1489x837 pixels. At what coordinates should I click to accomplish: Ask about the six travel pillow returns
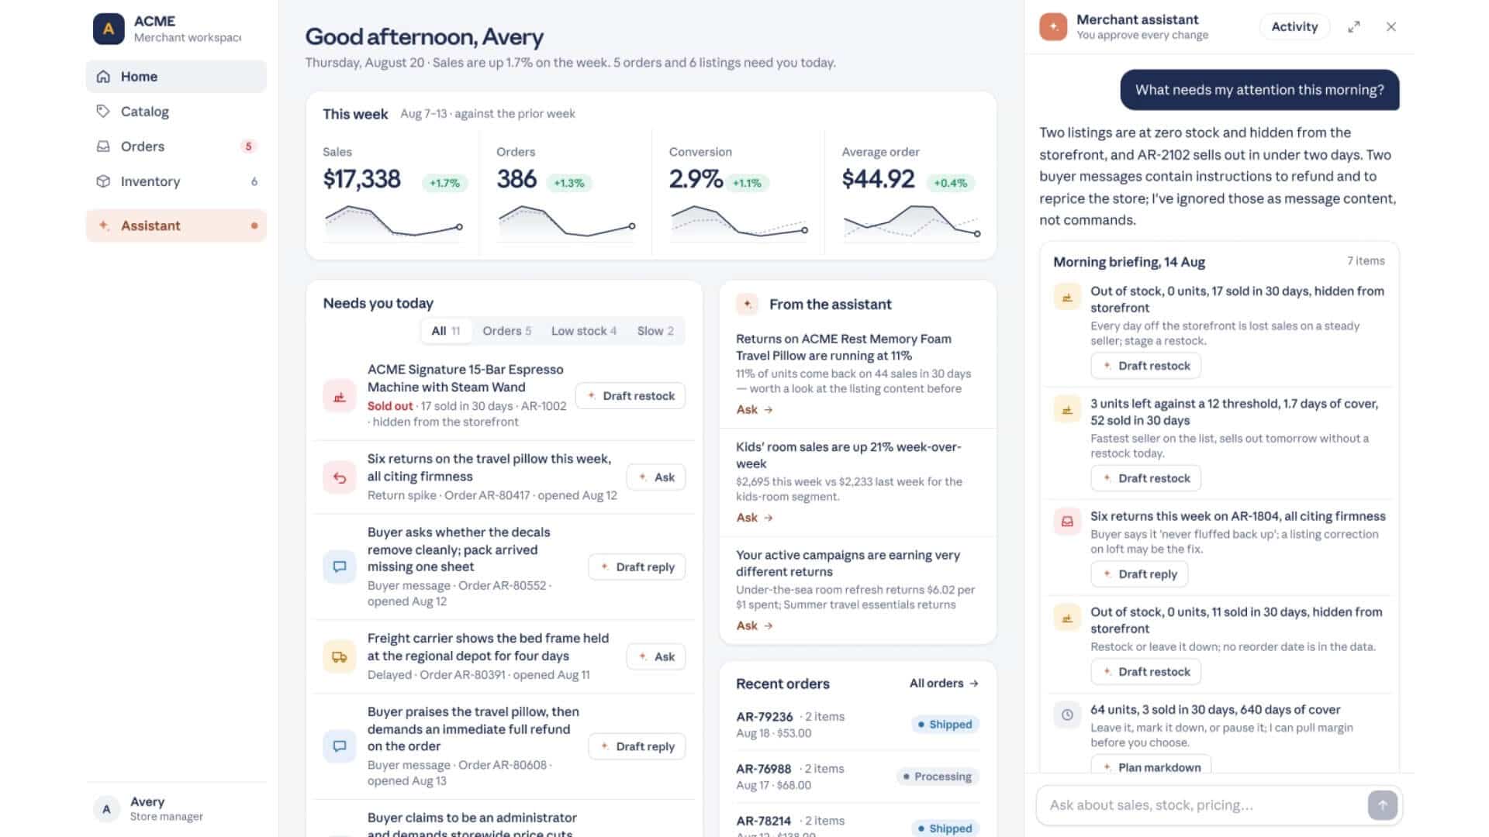[656, 477]
